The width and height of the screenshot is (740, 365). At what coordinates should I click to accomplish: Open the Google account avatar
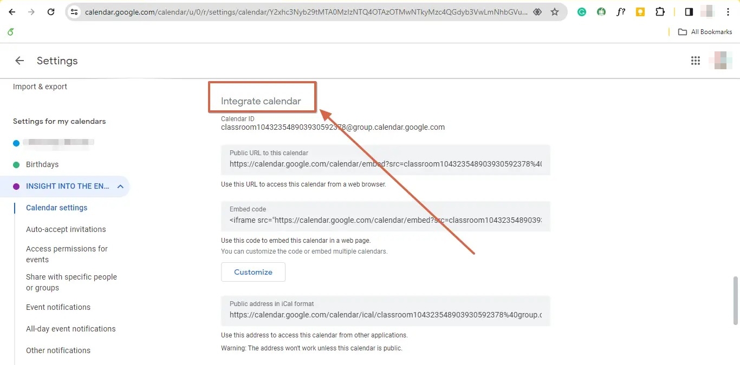click(x=720, y=61)
